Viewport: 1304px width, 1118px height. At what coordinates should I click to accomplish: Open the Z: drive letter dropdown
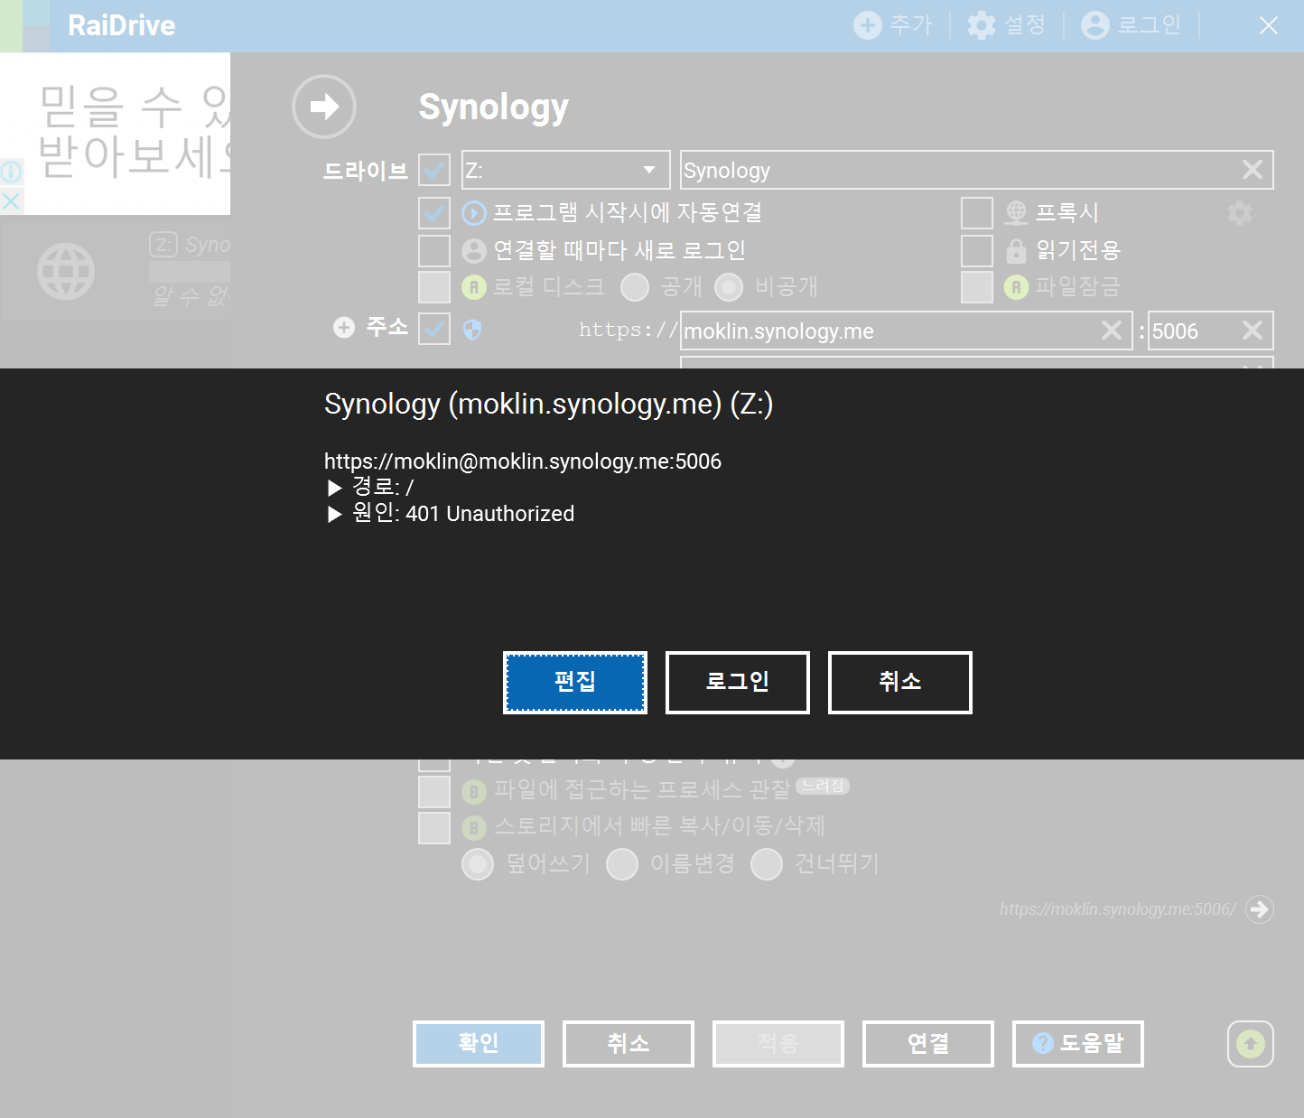coord(566,170)
